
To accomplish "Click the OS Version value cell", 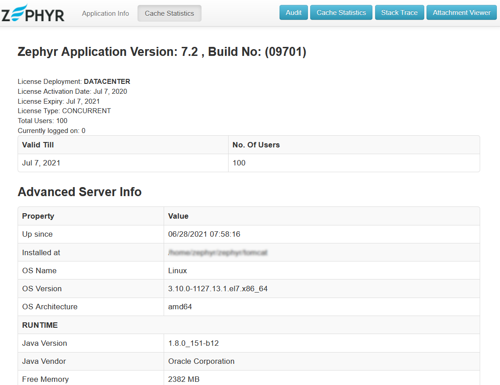I will pyautogui.click(x=218, y=289).
